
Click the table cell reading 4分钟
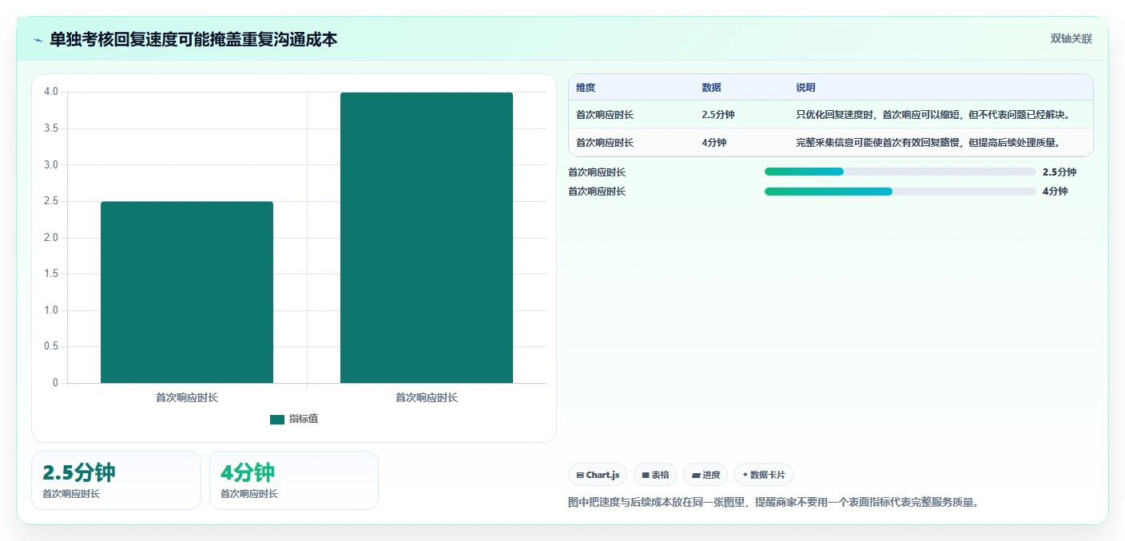pyautogui.click(x=714, y=143)
